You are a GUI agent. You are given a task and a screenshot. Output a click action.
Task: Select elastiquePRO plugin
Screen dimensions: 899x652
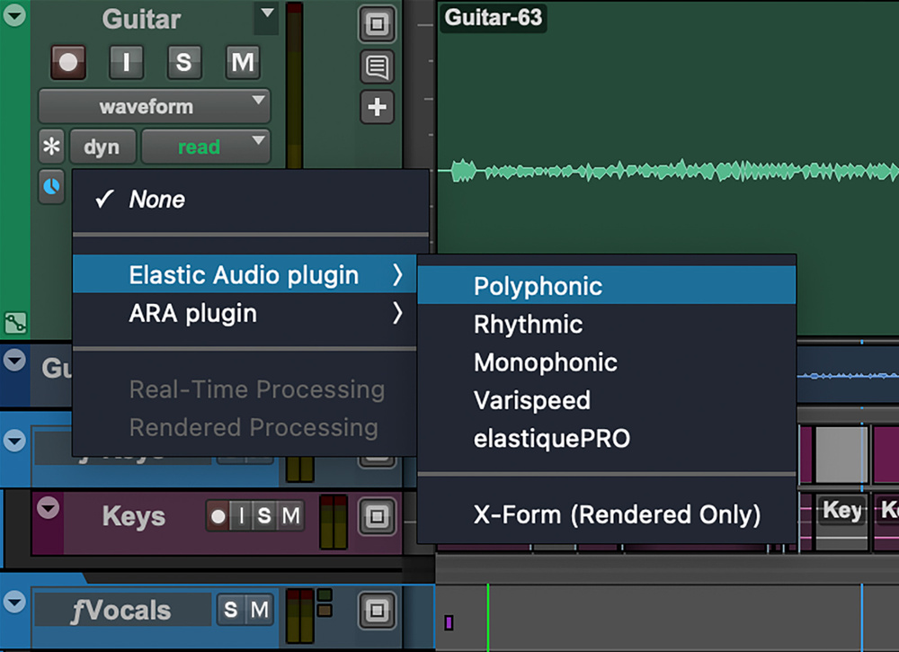pyautogui.click(x=607, y=438)
